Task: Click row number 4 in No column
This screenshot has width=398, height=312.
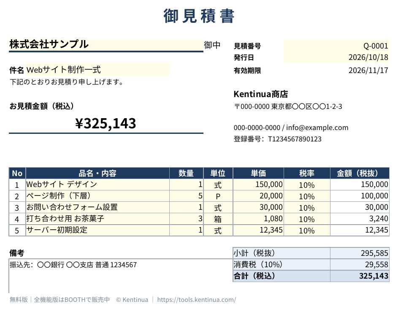Action: 17,219
